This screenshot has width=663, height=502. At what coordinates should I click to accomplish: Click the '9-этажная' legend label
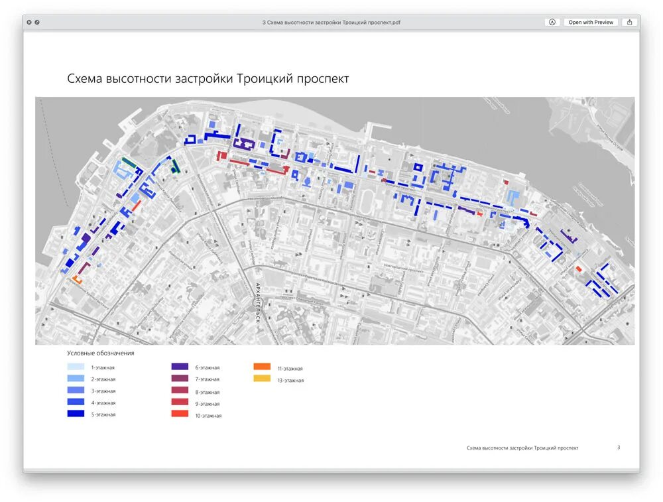pos(207,404)
